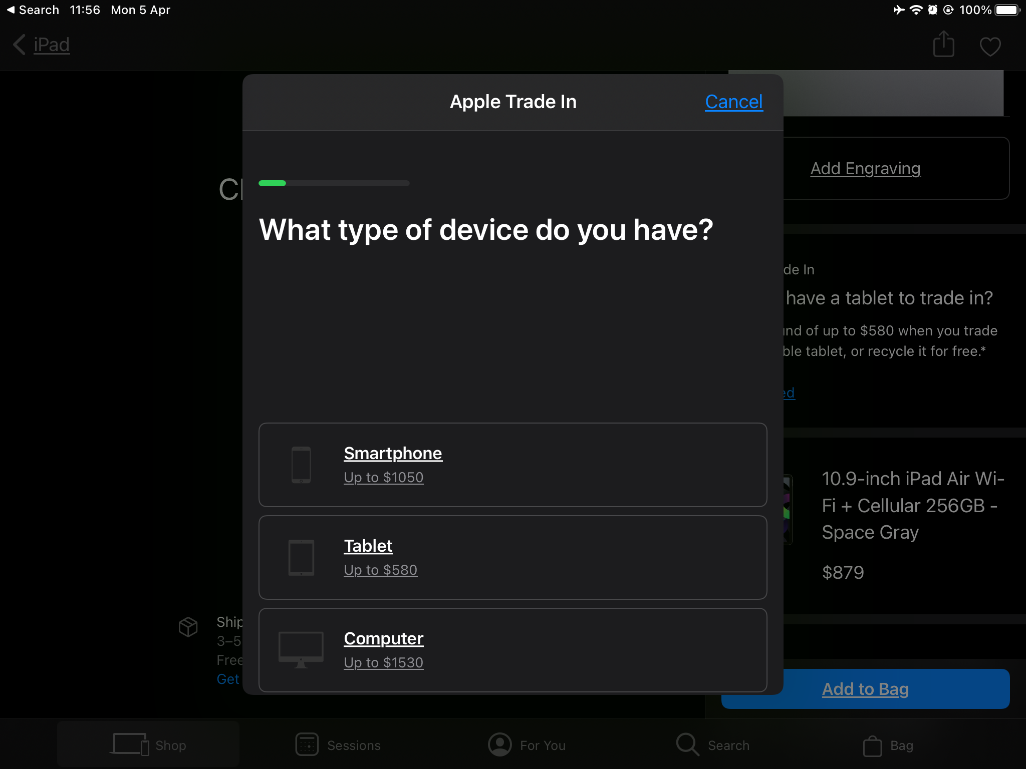Tap the tablet device icon
1026x769 pixels.
[x=301, y=557]
